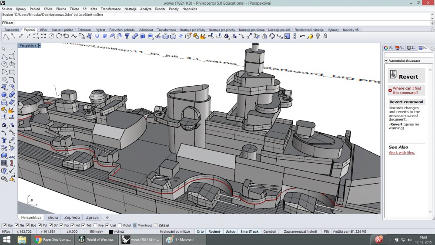
Task: Select the Ellipse tool in left sidebar
Action: (12, 64)
